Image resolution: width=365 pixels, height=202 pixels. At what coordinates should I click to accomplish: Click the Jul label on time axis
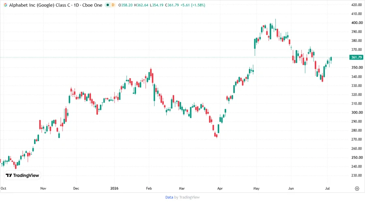327,188
